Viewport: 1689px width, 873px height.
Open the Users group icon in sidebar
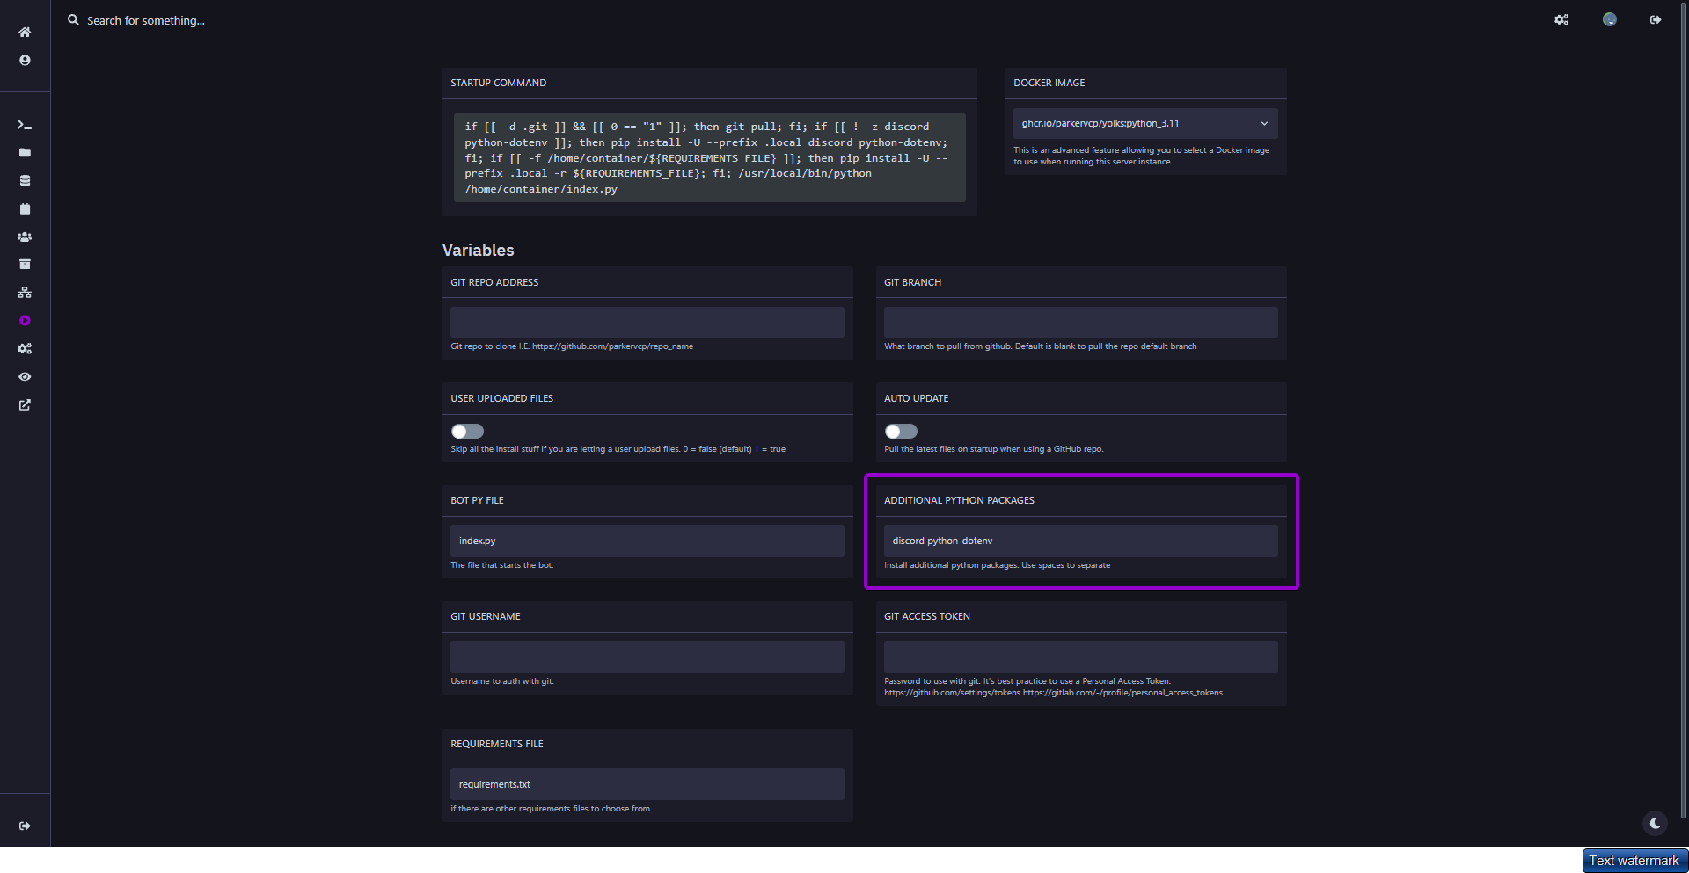point(25,237)
